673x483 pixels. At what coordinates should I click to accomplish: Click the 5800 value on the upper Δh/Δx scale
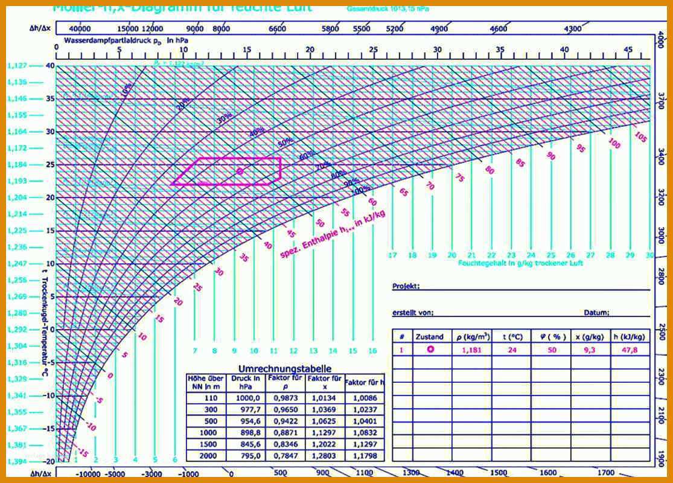[331, 29]
